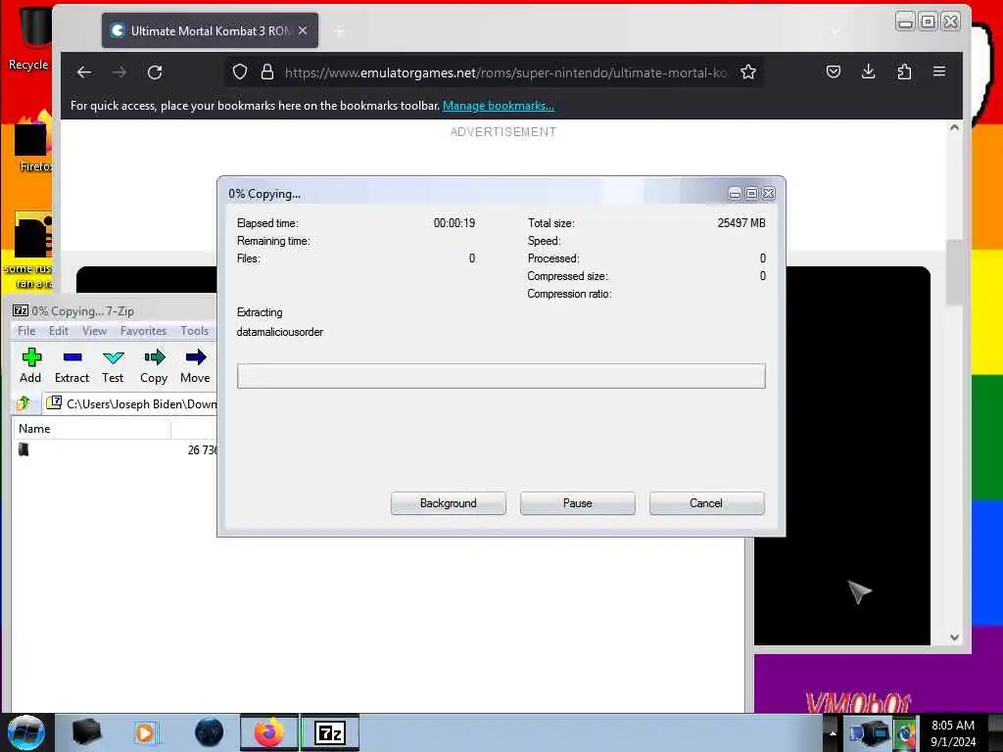The height and width of the screenshot is (752, 1003).
Task: Click the ADVERTISEMENT label on page
Action: click(x=503, y=132)
